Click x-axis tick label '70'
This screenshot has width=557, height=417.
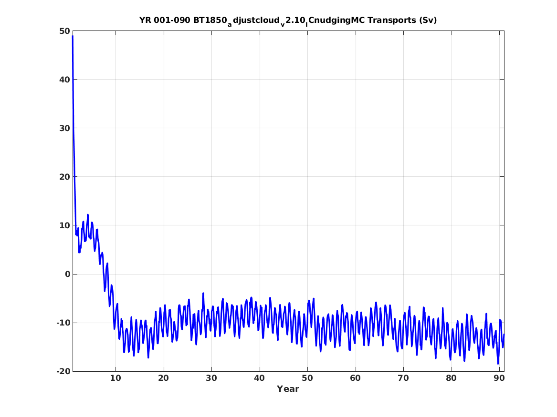coord(403,378)
